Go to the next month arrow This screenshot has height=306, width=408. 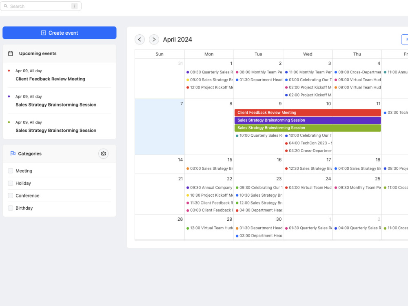(154, 40)
